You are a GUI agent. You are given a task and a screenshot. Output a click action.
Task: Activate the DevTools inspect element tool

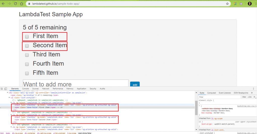coord(2,89)
